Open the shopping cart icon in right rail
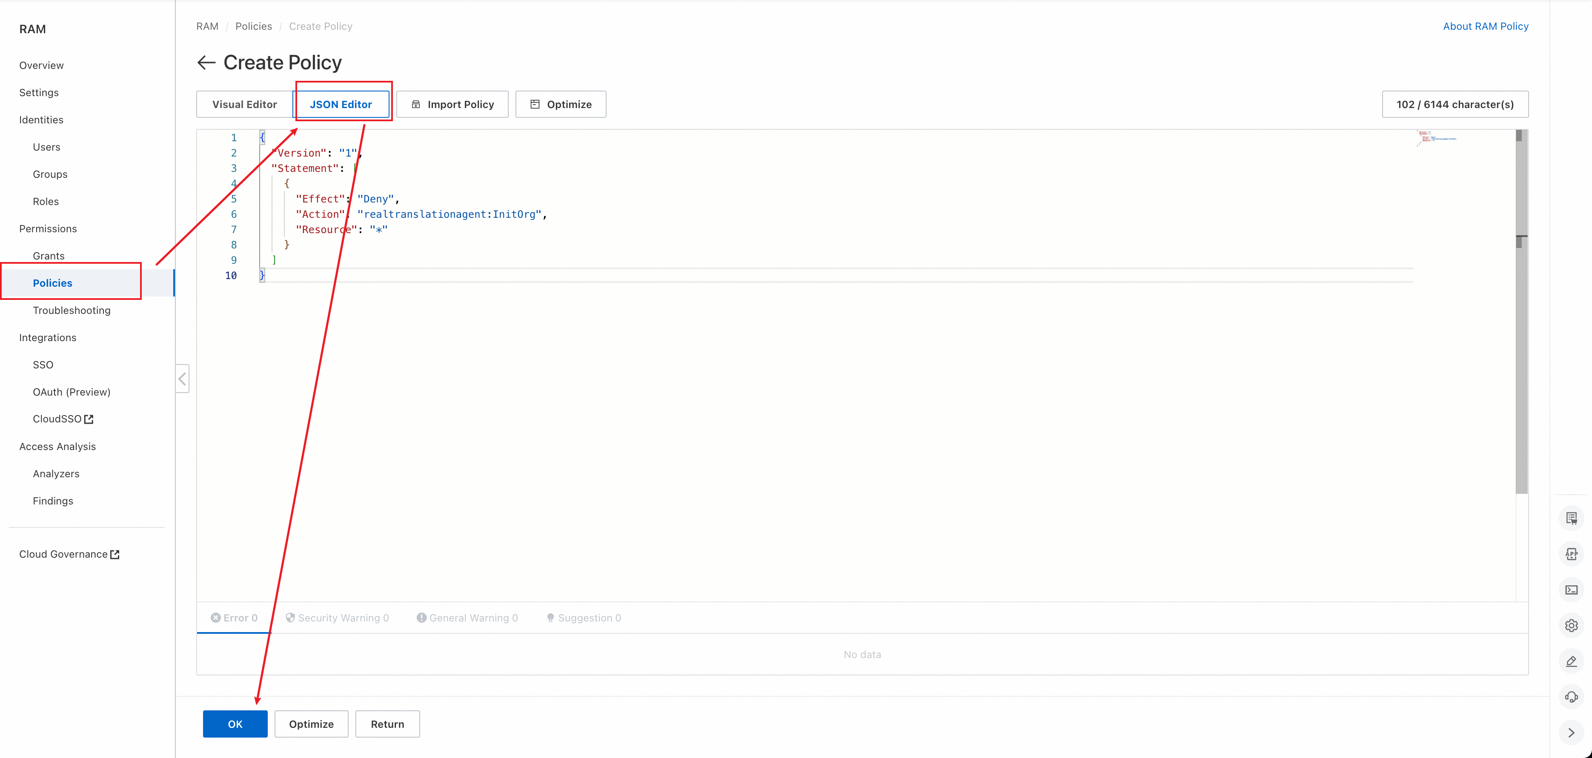Viewport: 1592px width, 758px height. point(1571,518)
